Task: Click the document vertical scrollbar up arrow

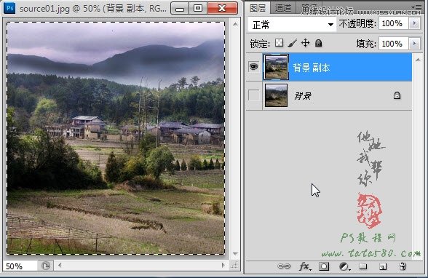Action: [x=235, y=24]
